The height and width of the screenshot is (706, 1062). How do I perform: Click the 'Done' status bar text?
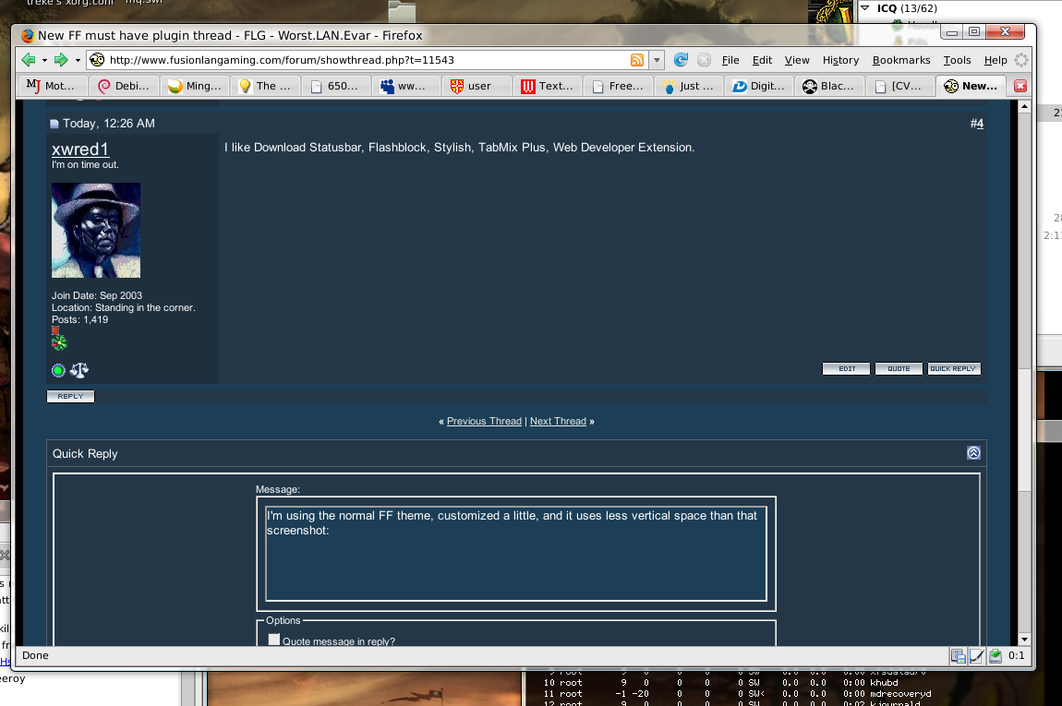coord(35,655)
